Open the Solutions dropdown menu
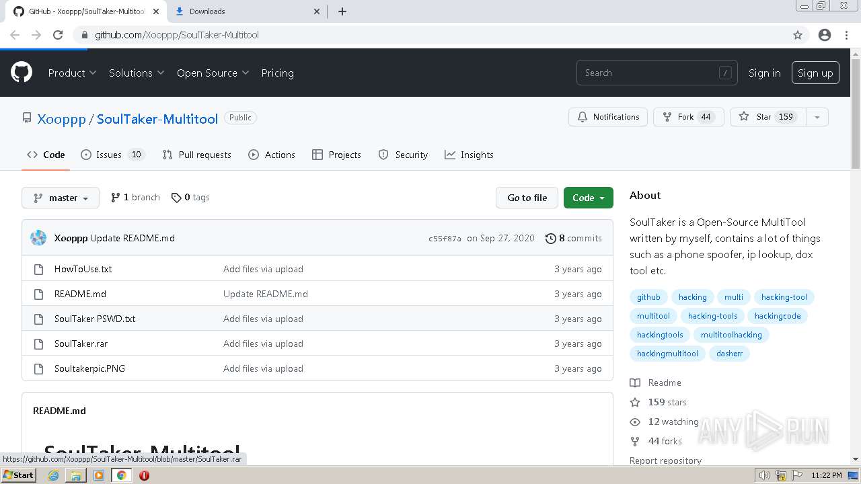 tap(137, 73)
